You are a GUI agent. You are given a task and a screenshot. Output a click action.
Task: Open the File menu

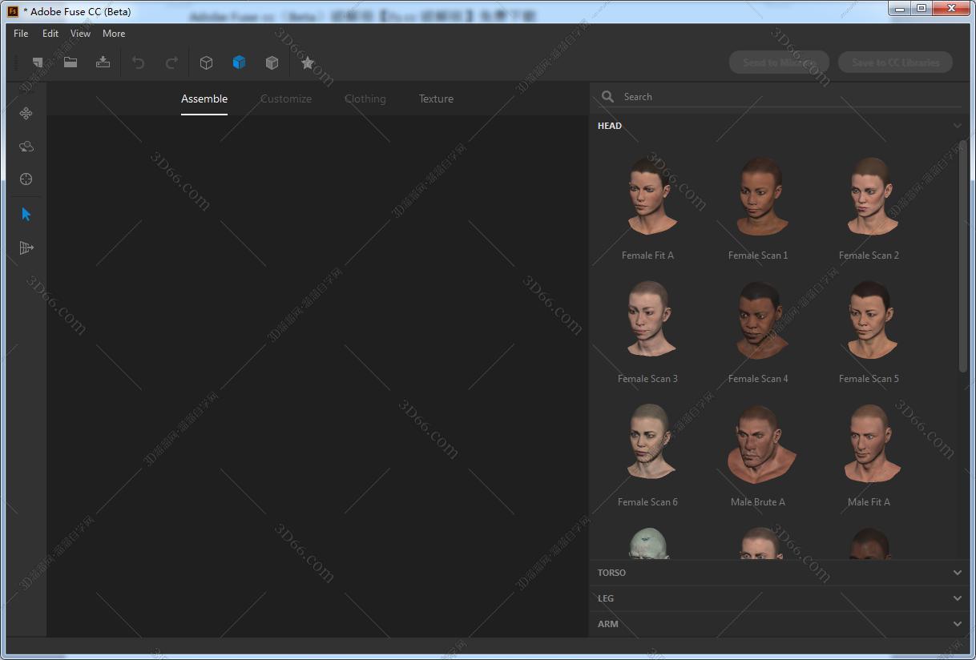tap(21, 34)
